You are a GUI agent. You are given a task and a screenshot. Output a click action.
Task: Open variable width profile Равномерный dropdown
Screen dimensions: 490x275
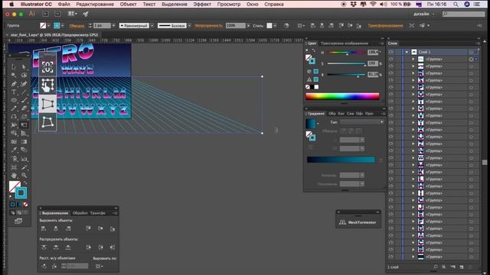coord(152,25)
